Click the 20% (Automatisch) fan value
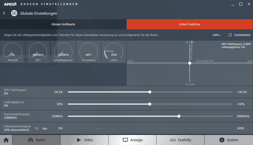Image resolution: width=253 pixels, height=145 pixels. pyautogui.click(x=17, y=130)
